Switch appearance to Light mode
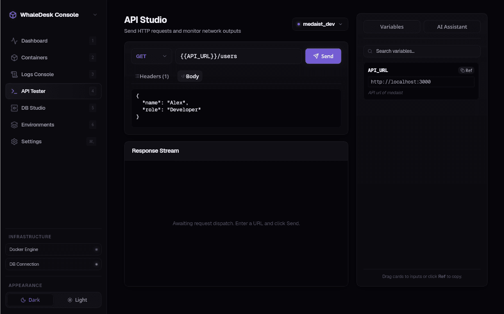The image size is (504, 314). click(x=77, y=300)
